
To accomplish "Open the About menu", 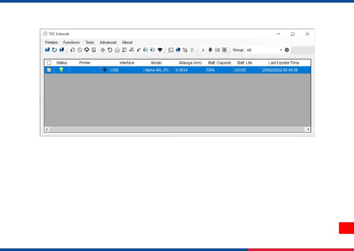I will 127,42.
